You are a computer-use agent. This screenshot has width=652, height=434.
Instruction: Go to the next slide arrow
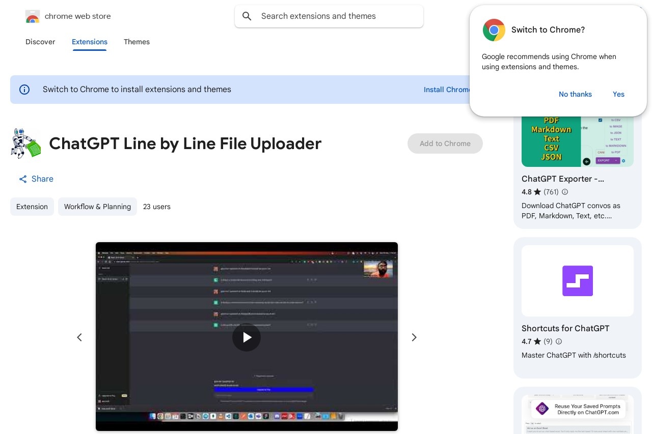414,337
